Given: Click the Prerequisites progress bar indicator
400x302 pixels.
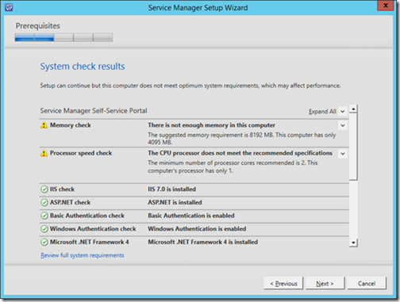Looking at the screenshot, I should (63, 37).
